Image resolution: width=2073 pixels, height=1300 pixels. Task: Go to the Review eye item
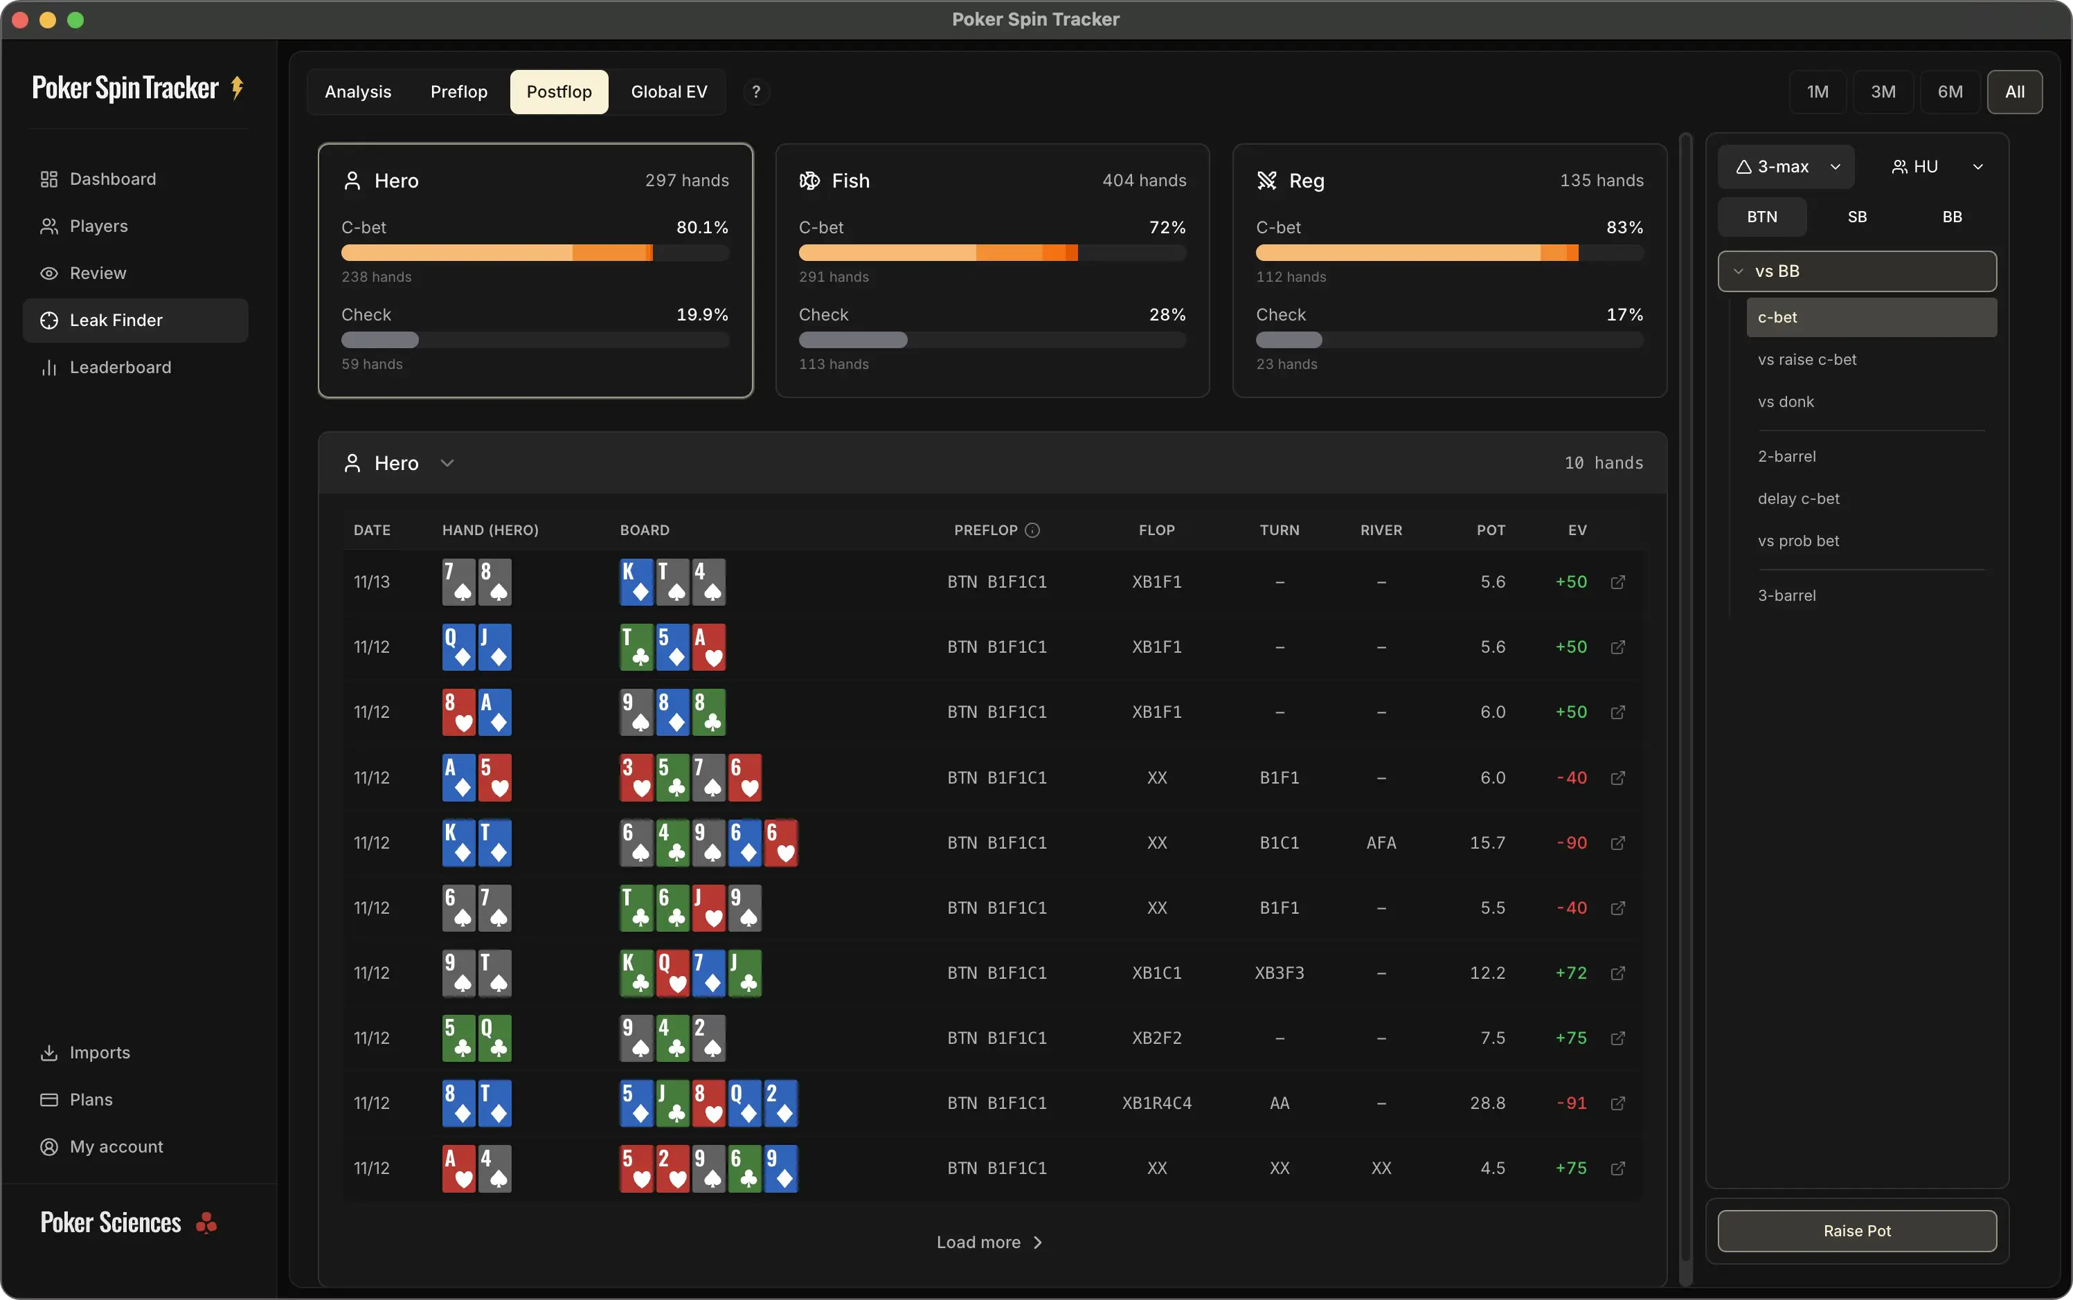[x=97, y=273]
